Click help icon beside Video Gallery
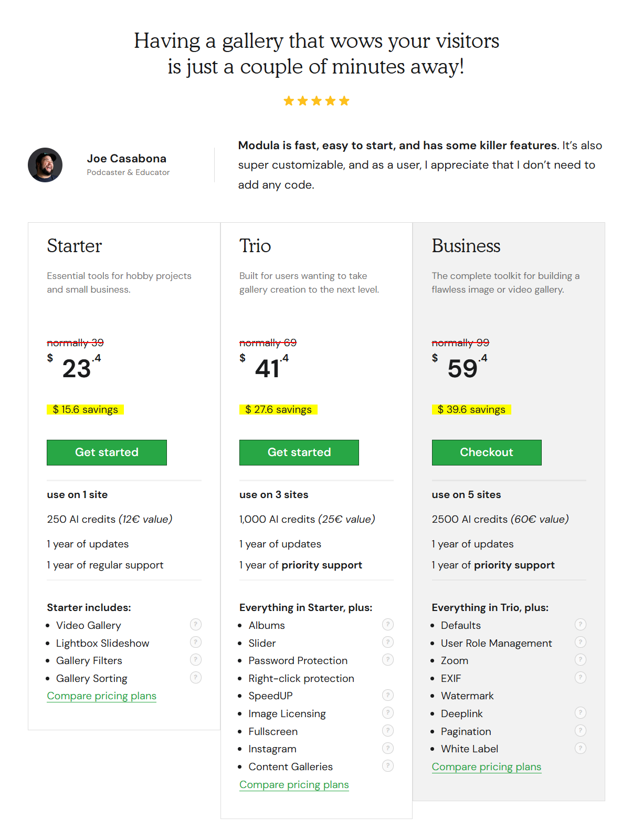The width and height of the screenshot is (632, 828). [x=195, y=624]
